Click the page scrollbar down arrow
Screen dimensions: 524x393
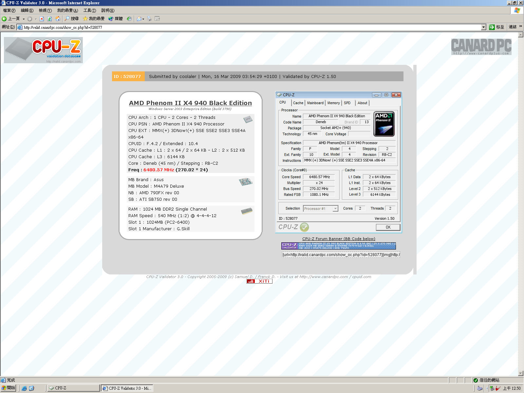pos(521,373)
